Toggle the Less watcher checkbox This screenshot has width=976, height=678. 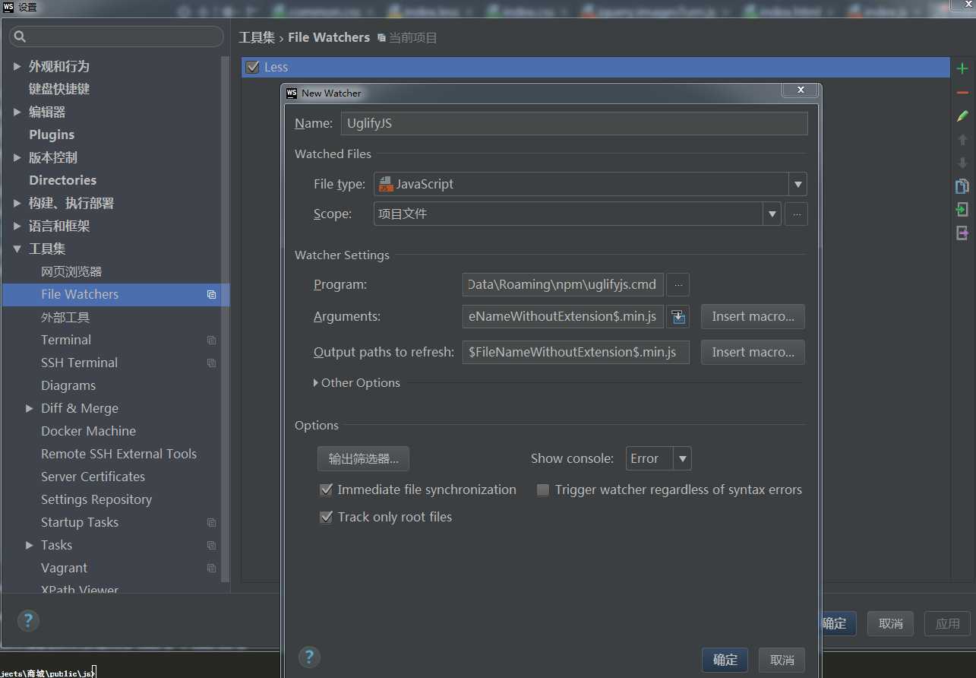pyautogui.click(x=253, y=68)
